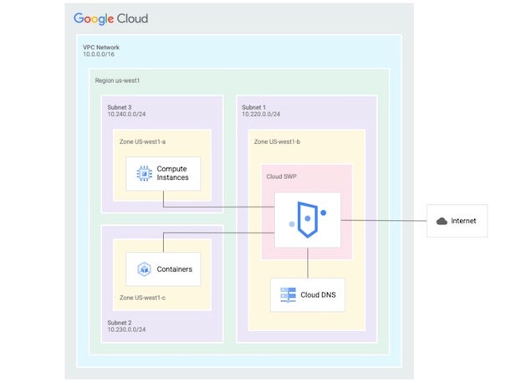Viewport: 511px width, 383px height.
Task: Click the Internet cloud icon
Action: point(441,221)
